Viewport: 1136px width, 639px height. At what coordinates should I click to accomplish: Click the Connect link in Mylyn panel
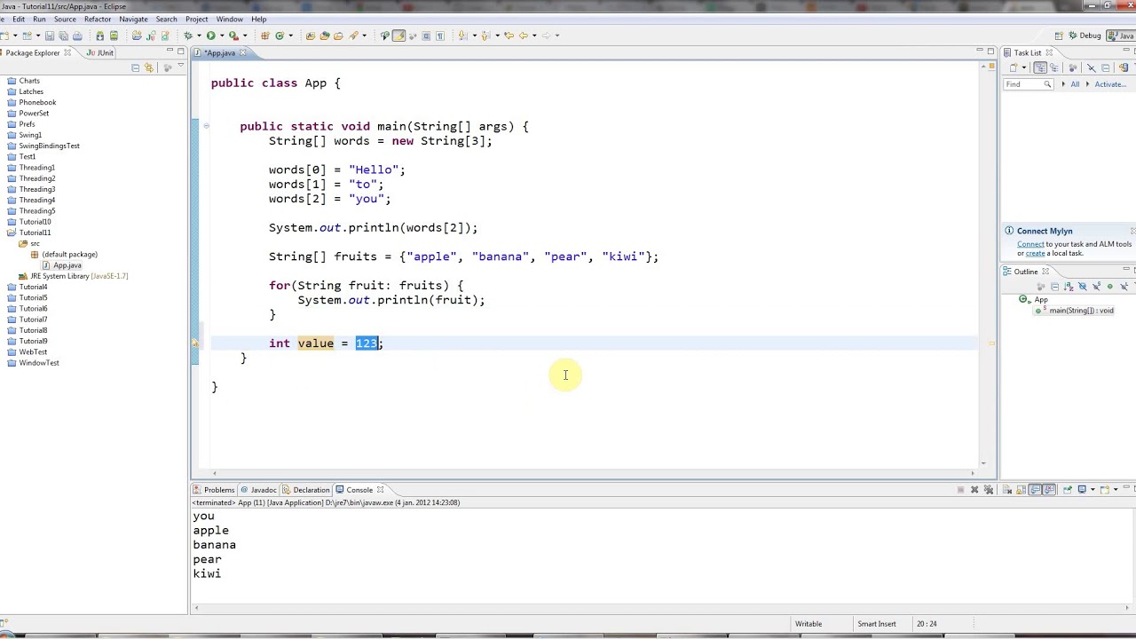pyautogui.click(x=1030, y=244)
